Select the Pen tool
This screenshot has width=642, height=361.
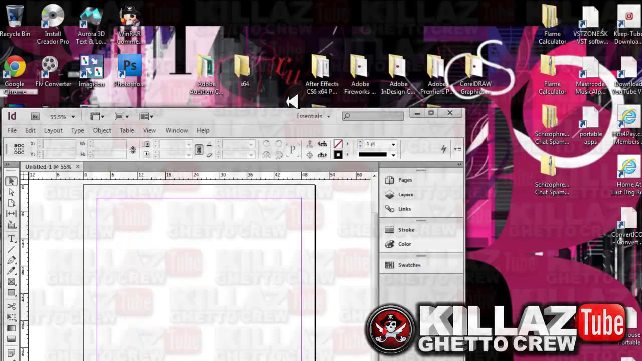[11, 260]
